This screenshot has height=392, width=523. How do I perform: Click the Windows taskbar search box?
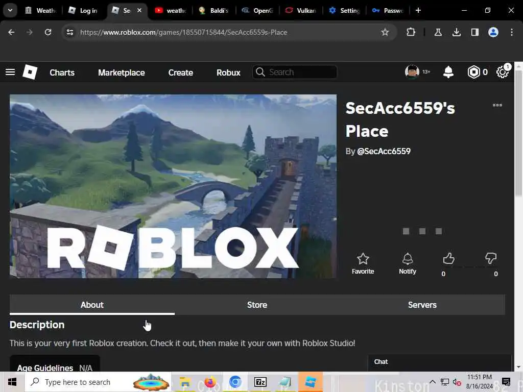[x=99, y=382]
